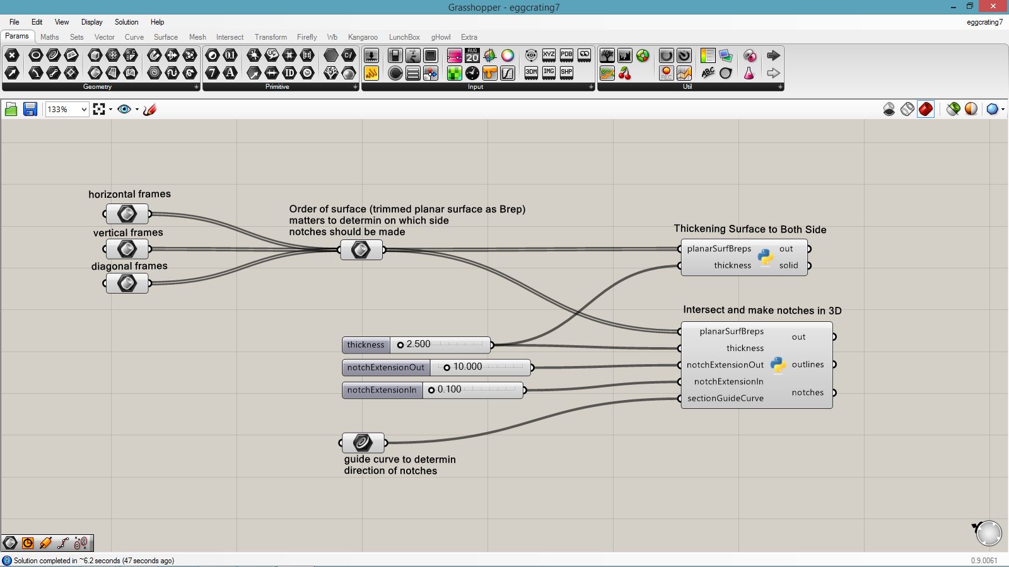Toggle shaded preview mode red icon
This screenshot has height=567, width=1009.
coord(925,110)
